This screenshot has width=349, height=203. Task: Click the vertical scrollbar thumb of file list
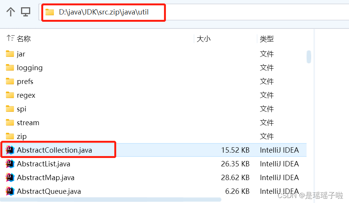point(309,57)
